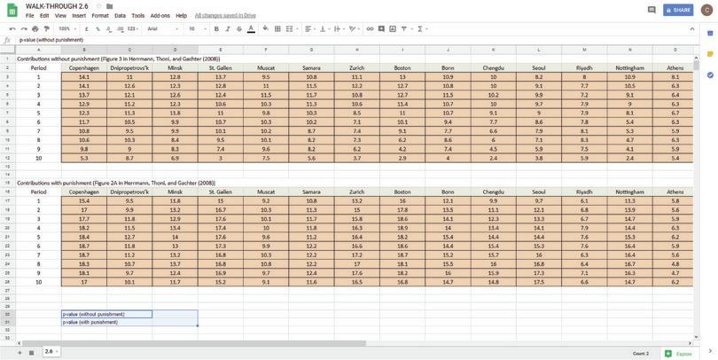The height and width of the screenshot is (360, 718).
Task: Open the File menu
Action: click(x=30, y=16)
